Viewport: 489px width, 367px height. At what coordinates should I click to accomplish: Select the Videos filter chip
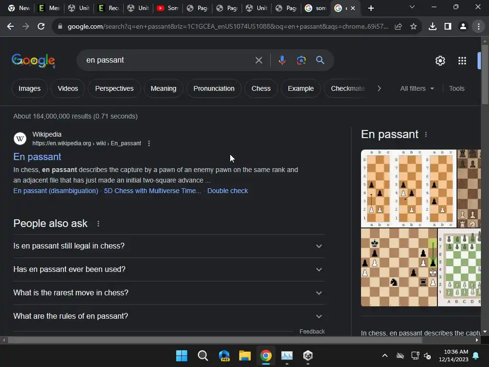pyautogui.click(x=68, y=88)
